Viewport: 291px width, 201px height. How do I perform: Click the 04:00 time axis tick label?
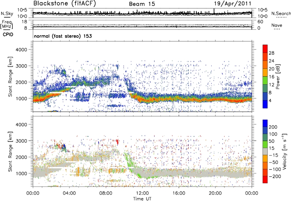pos(69,193)
